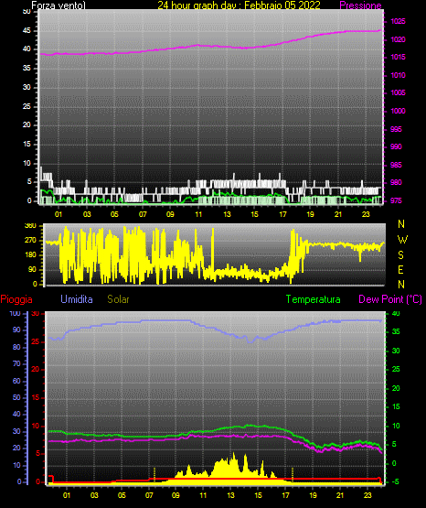Click the S compass direction label
426x508 pixels.
tap(400, 255)
